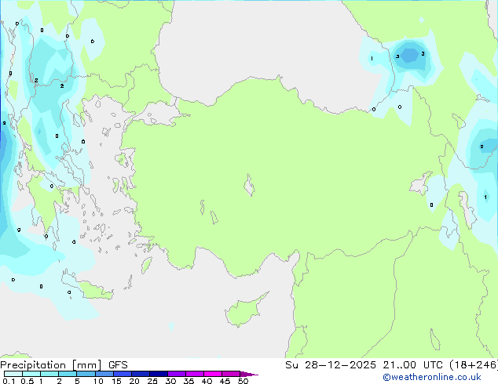
Task: Select the 1–2 mm legend color swatch
Action: click(x=49, y=374)
